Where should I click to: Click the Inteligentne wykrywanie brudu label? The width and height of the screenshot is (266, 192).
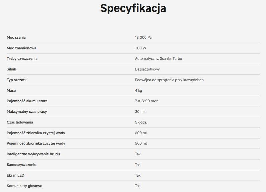click(x=33, y=154)
